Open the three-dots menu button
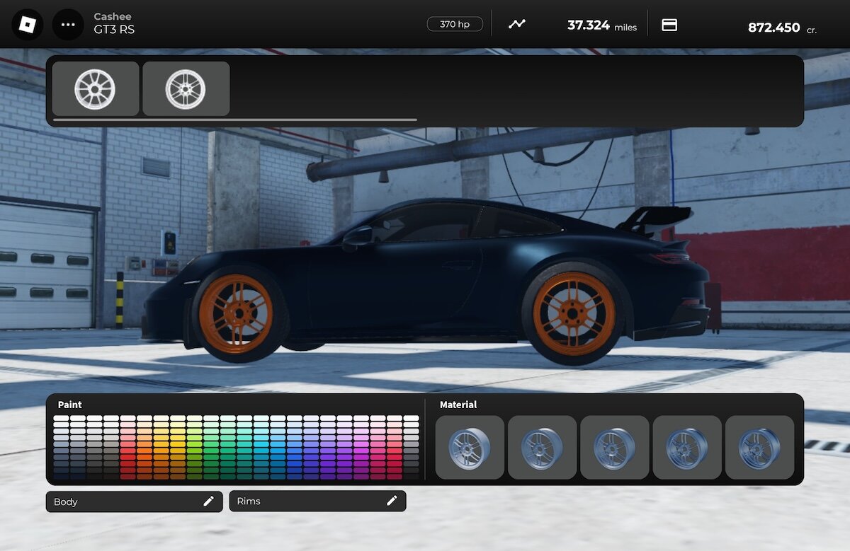850x551 pixels. pyautogui.click(x=68, y=24)
